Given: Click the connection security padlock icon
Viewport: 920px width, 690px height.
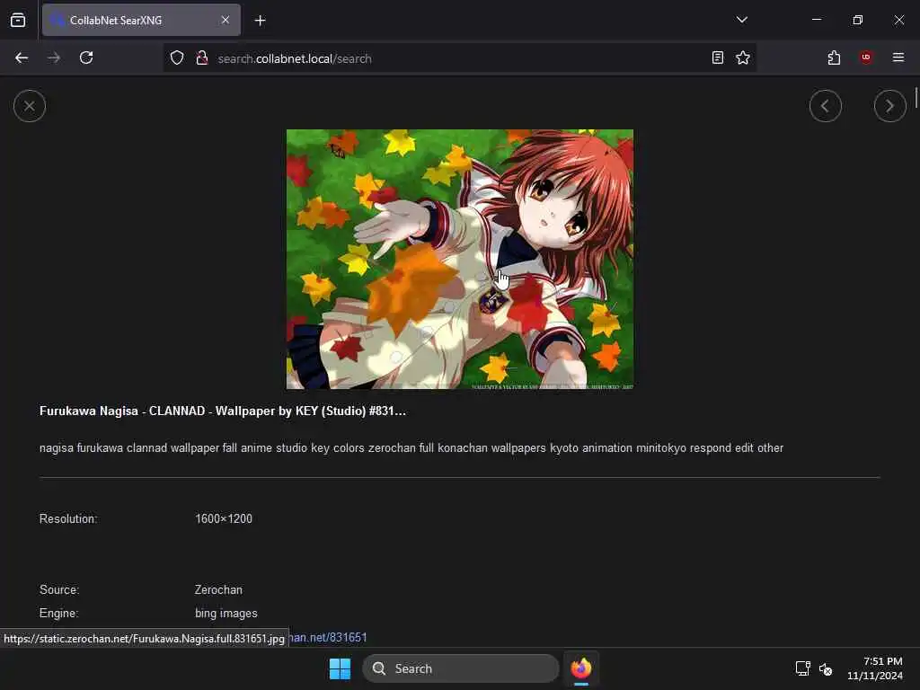Looking at the screenshot, I should click(x=202, y=58).
